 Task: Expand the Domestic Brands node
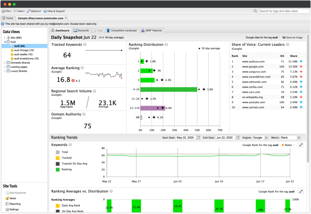5,63
